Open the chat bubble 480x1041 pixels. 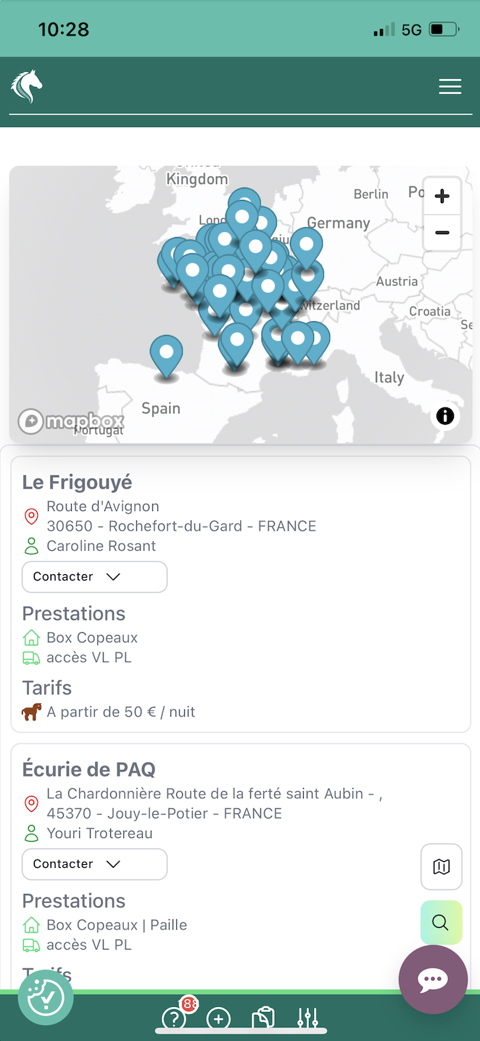433,979
